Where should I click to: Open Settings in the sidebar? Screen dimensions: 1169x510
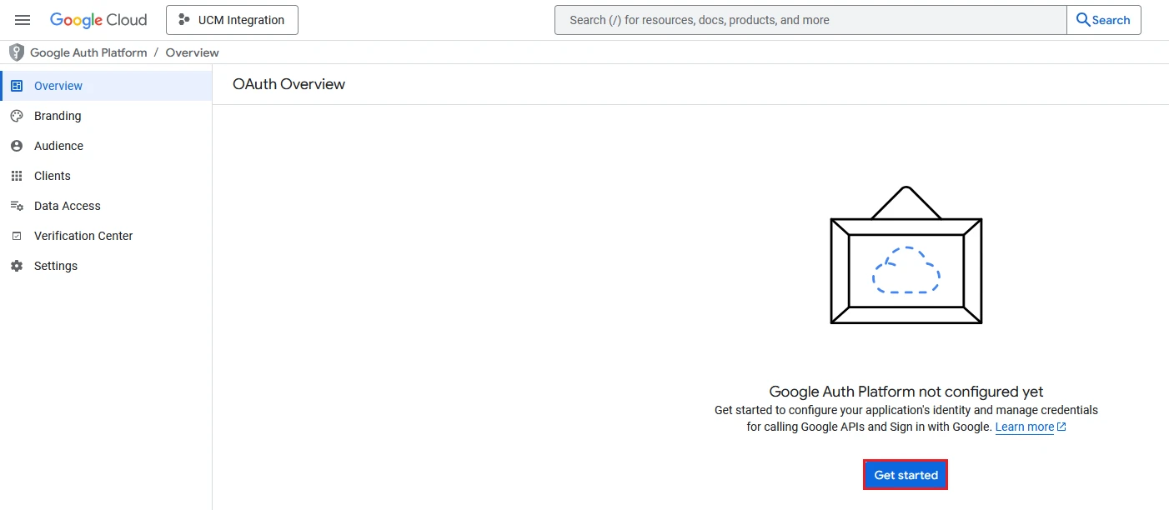pyautogui.click(x=106, y=266)
